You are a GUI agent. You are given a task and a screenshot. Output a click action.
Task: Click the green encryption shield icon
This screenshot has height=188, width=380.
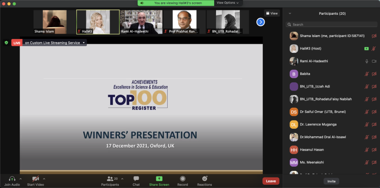coord(6,43)
